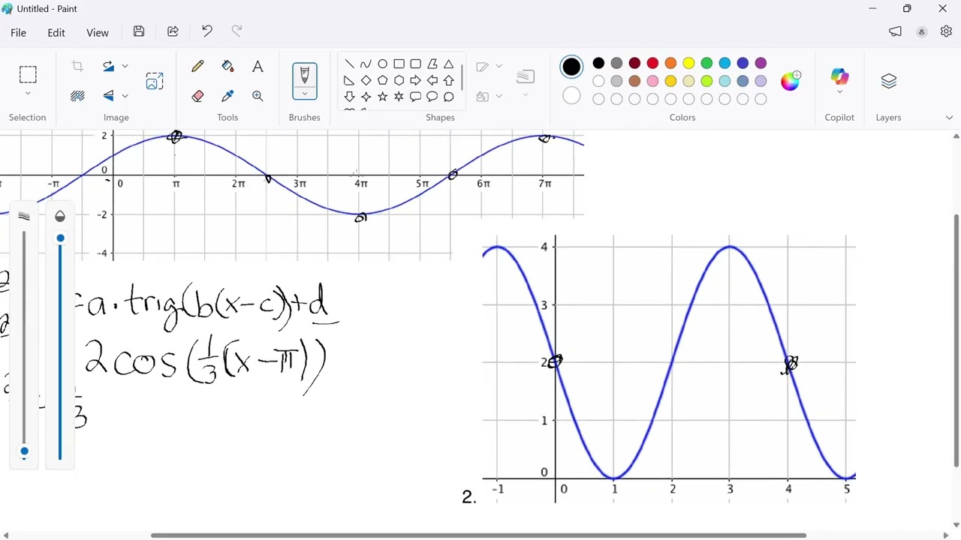This screenshot has width=961, height=540.
Task: Pick the purple color swatch
Action: [x=761, y=63]
